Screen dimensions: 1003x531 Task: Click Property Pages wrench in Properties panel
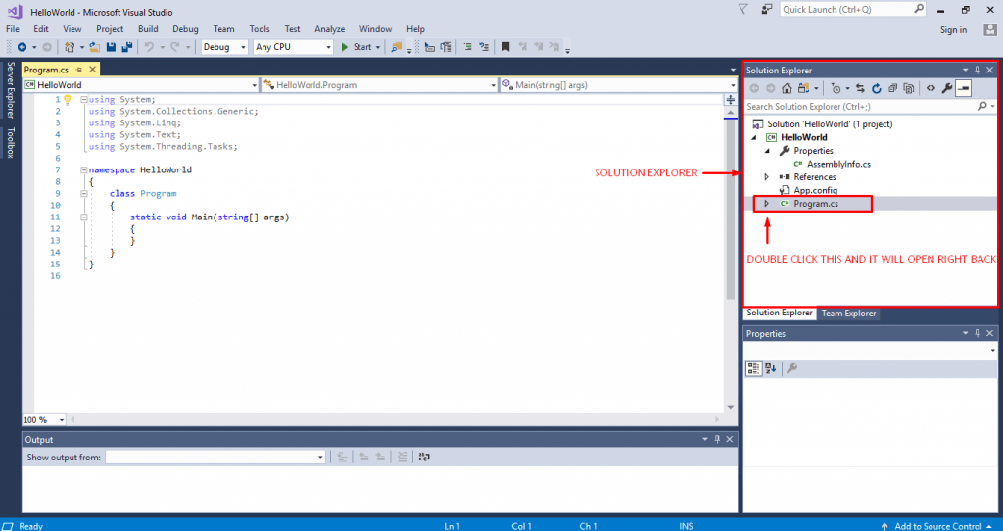(791, 368)
